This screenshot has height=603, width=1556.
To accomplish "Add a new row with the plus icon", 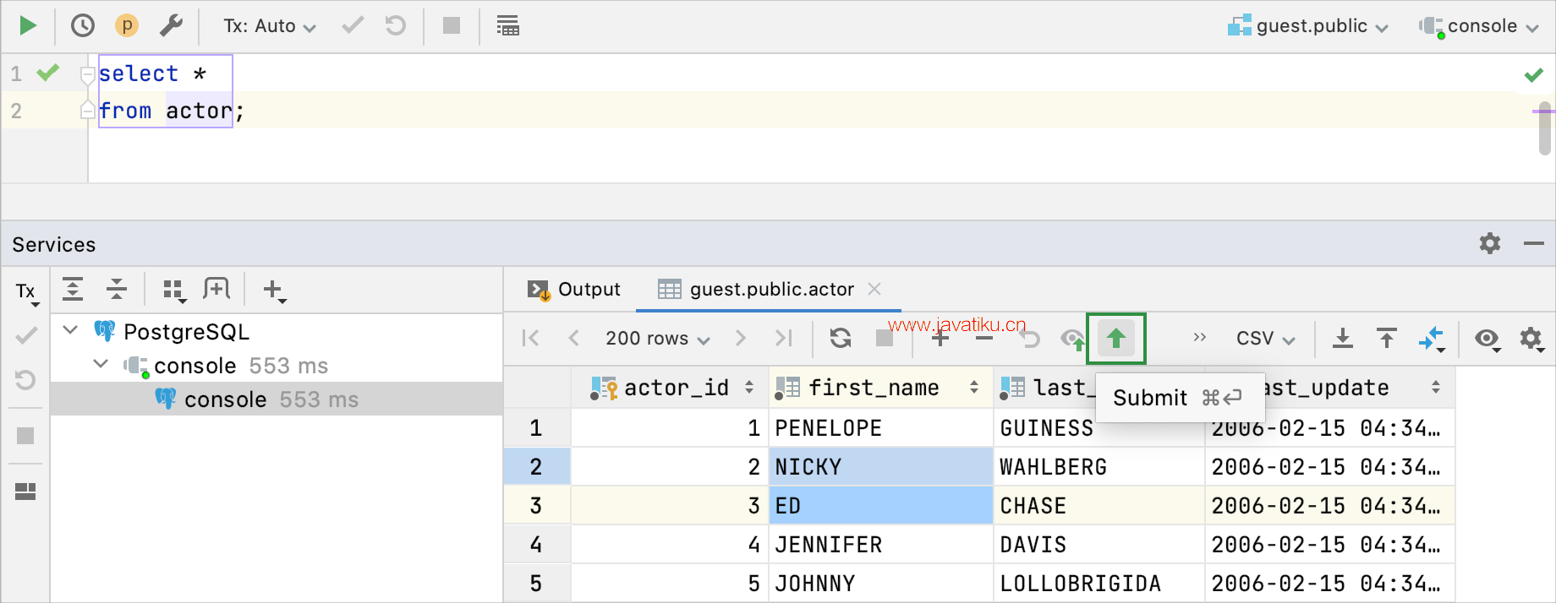I will [x=940, y=339].
